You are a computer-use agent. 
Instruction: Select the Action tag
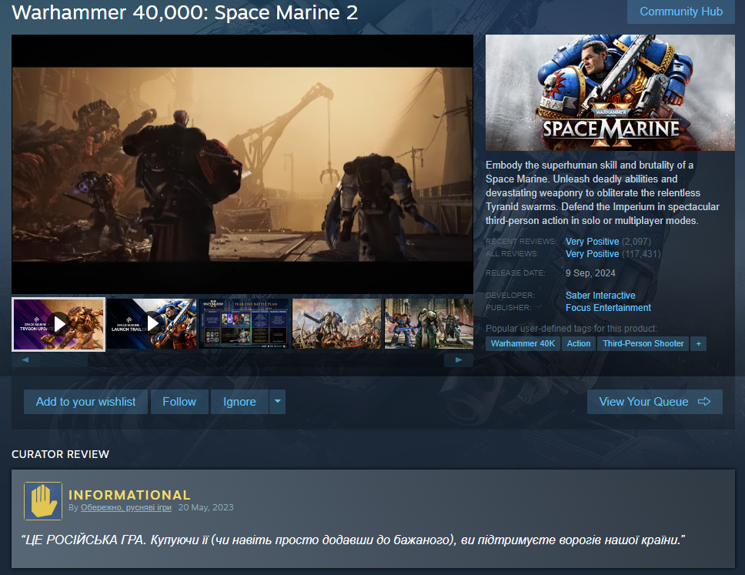pyautogui.click(x=579, y=343)
